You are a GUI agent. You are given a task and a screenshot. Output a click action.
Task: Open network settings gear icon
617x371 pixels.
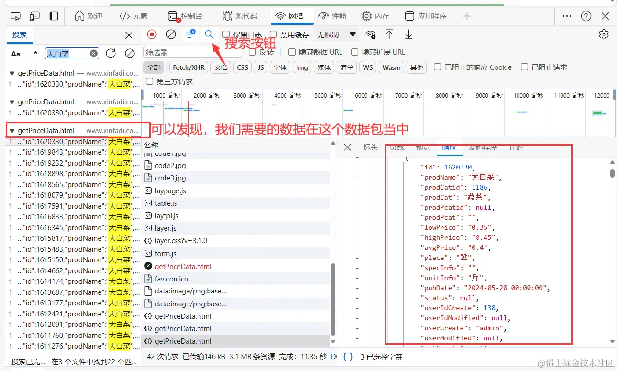pos(604,34)
